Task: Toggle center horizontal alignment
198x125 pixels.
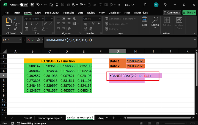Action: pos(64,24)
